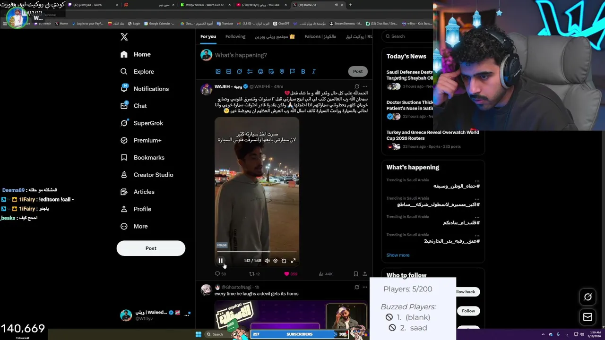
Task: Share WAJEH's post via share icon
Action: pos(364,274)
